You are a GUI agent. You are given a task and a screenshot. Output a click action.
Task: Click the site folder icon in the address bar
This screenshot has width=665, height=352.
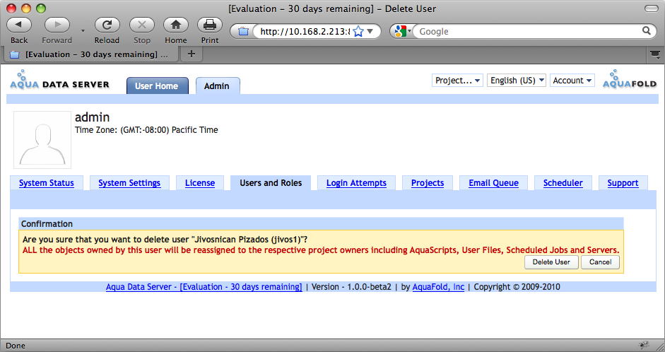(x=243, y=31)
